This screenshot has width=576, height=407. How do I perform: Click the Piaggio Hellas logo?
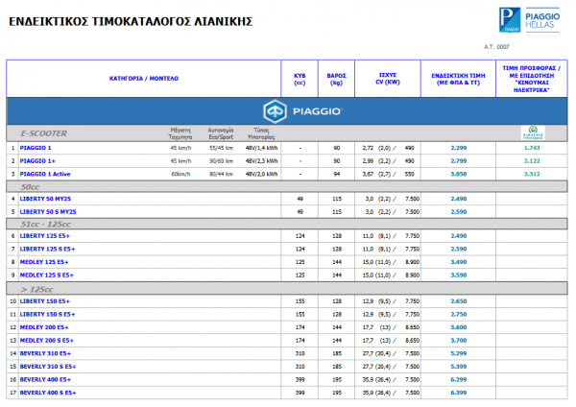[x=529, y=20]
